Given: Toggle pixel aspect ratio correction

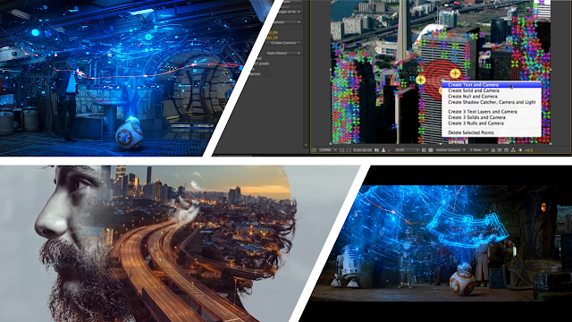Looking at the screenshot, I should tap(493, 150).
